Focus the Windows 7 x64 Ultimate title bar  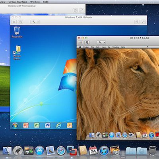click(79, 17)
